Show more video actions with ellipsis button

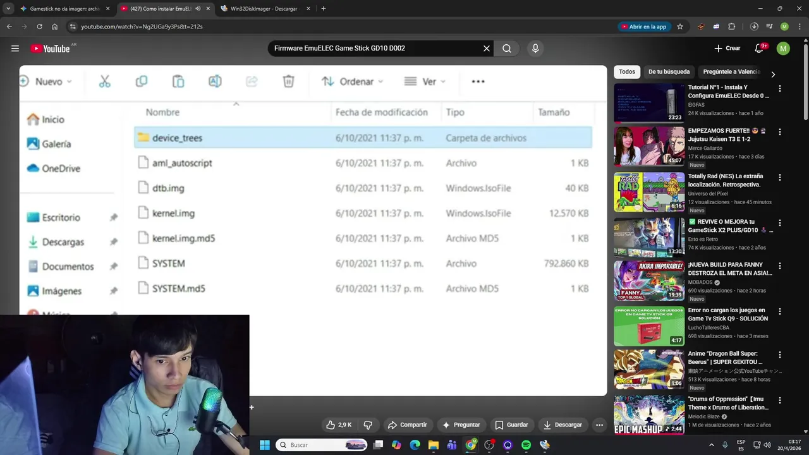pyautogui.click(x=599, y=425)
